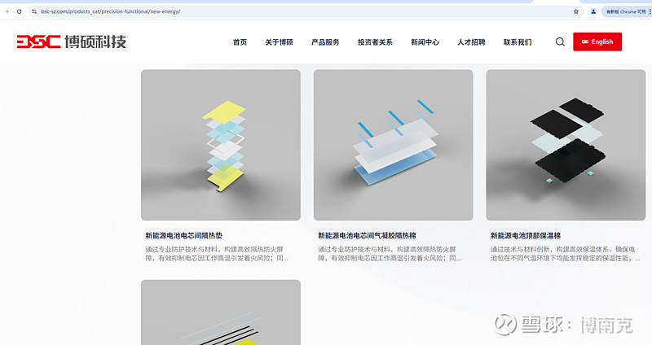Image resolution: width=652 pixels, height=345 pixels.
Task: Open the 首页 menu item
Action: [x=240, y=42]
